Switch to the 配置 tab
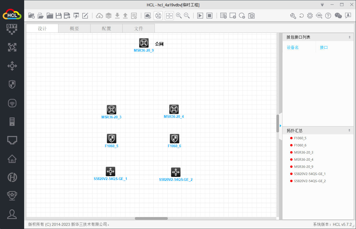 [x=106, y=29]
